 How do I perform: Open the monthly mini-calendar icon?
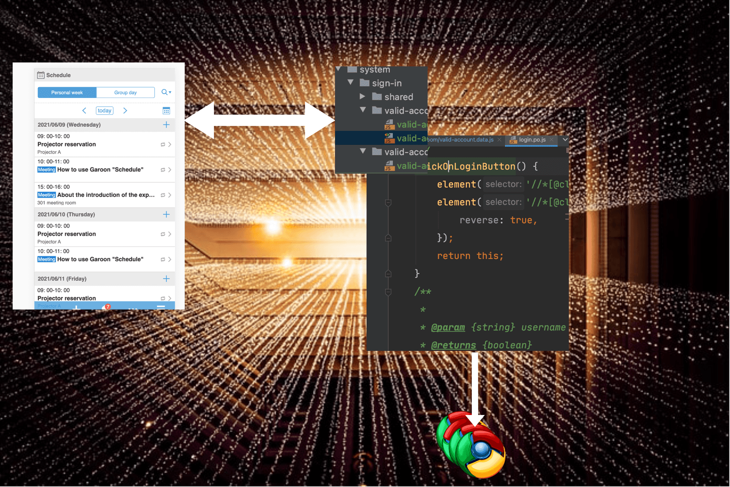(167, 110)
